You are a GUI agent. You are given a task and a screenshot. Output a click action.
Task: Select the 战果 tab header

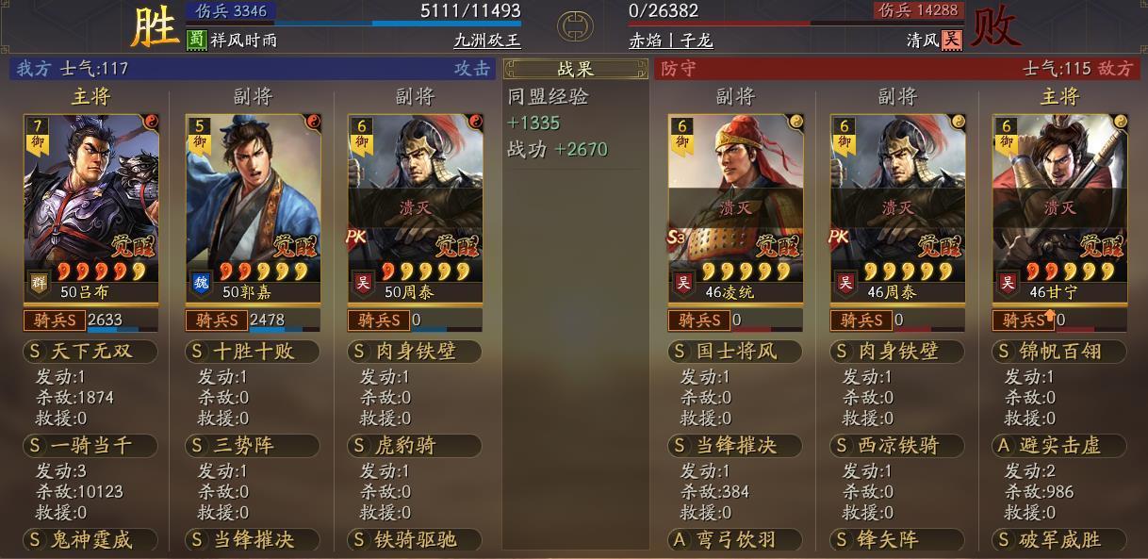click(575, 69)
